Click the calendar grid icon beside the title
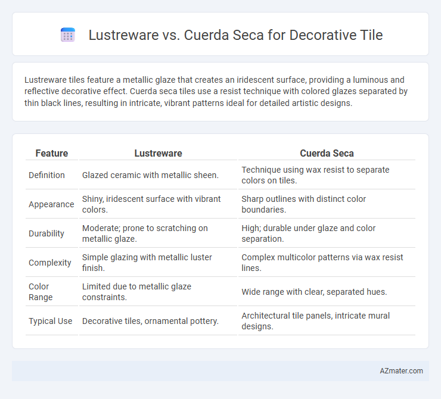441x399 pixels. tap(68, 35)
